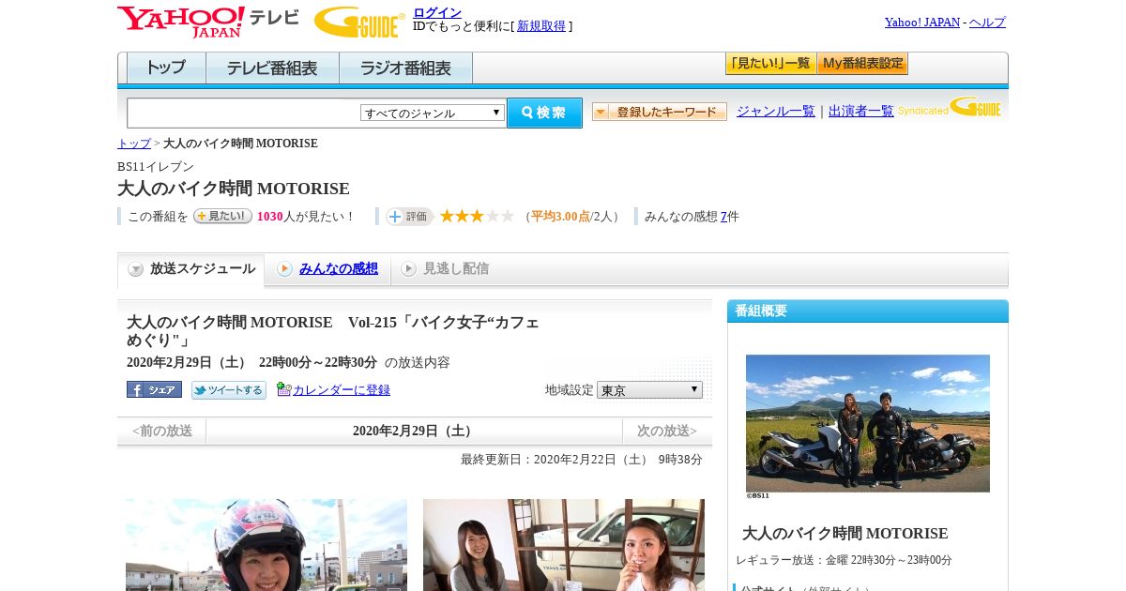Click the program photo with two motorcycles
The image size is (1126, 591).
868,423
